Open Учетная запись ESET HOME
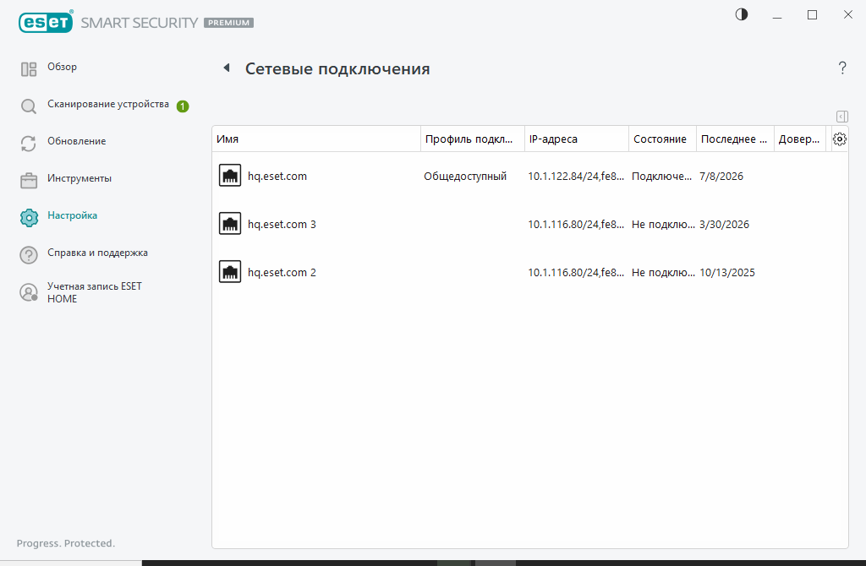 coord(95,292)
